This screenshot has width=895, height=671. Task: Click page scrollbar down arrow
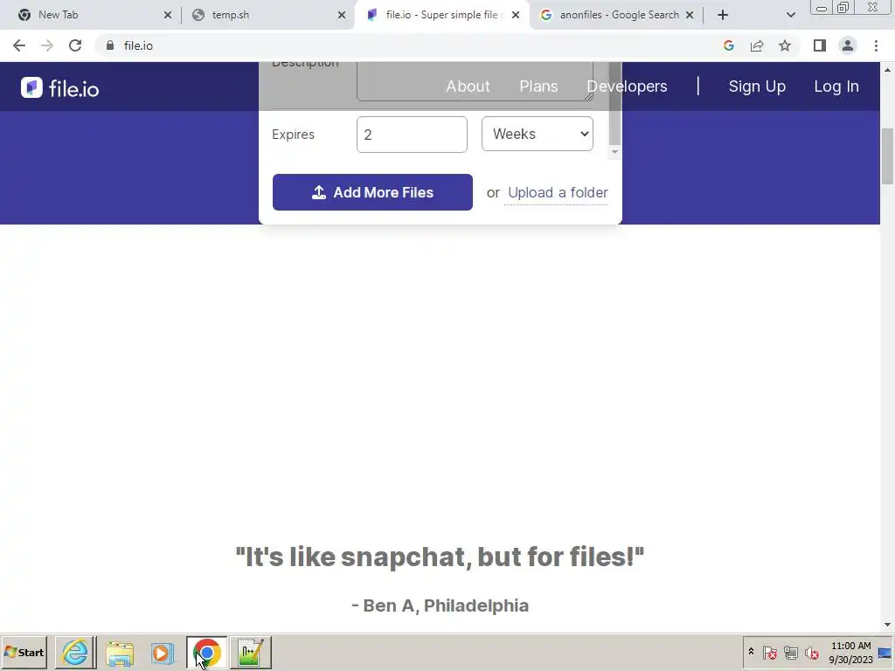click(x=887, y=625)
